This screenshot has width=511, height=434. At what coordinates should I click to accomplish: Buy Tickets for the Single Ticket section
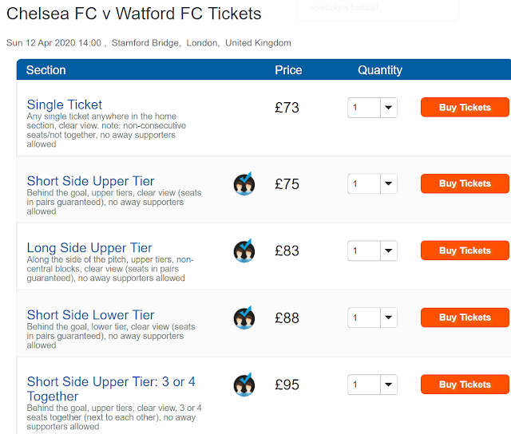coord(465,108)
